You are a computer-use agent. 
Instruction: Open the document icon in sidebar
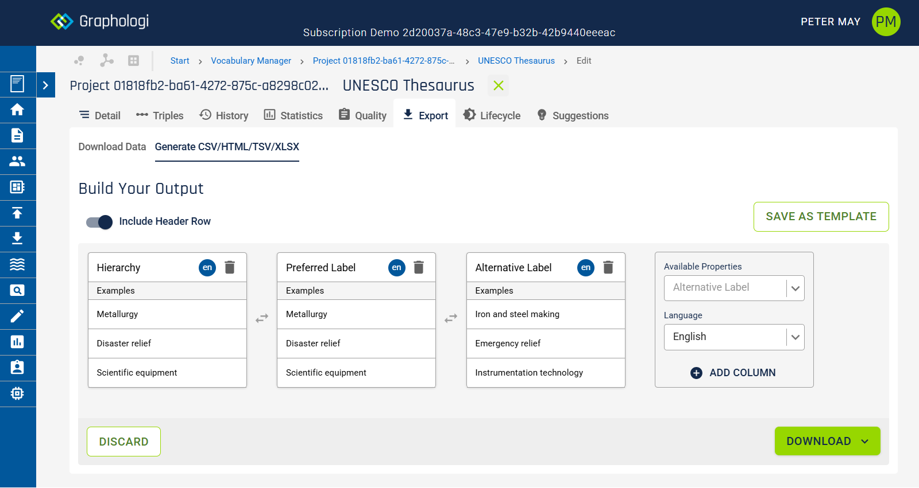17,135
